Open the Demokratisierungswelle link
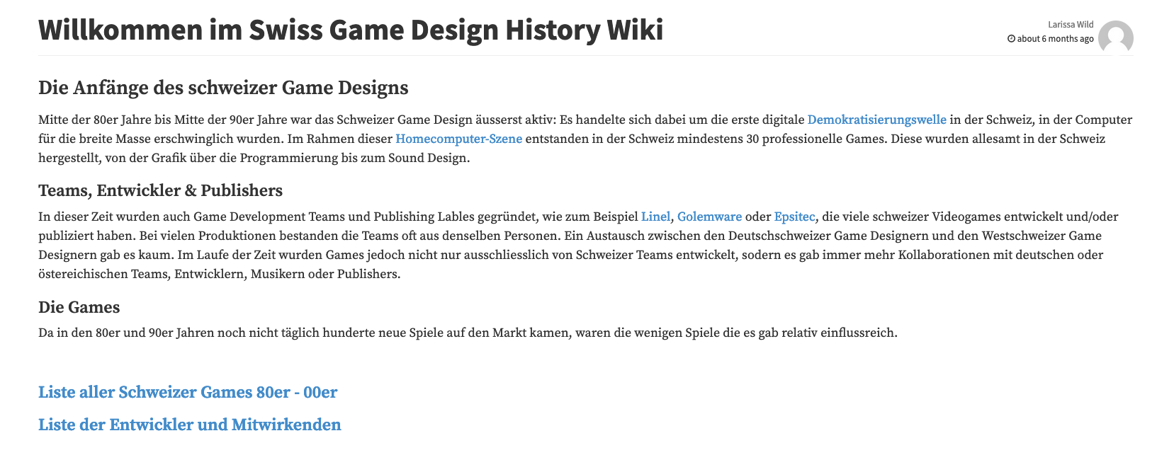 (x=876, y=120)
